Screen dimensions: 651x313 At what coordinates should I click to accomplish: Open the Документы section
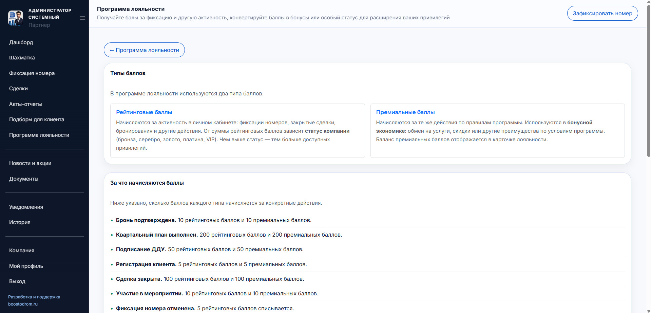click(24, 179)
